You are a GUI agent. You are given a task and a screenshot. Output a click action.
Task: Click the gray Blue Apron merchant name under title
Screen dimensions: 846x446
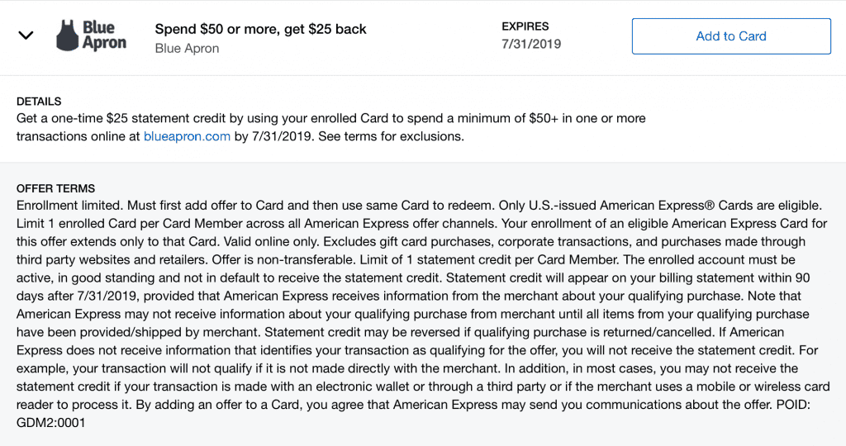187,49
